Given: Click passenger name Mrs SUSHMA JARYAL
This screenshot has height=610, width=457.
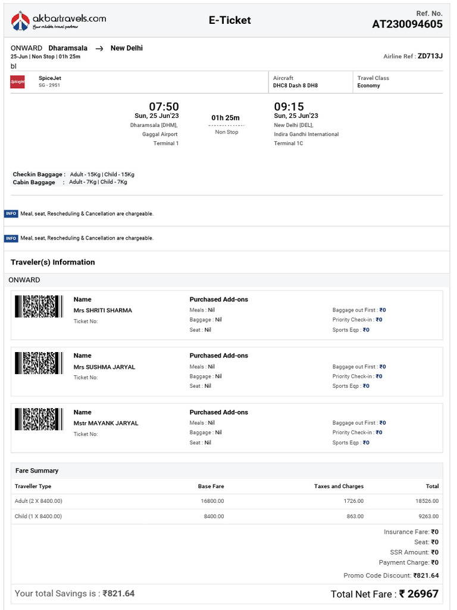Looking at the screenshot, I should coord(104,367).
